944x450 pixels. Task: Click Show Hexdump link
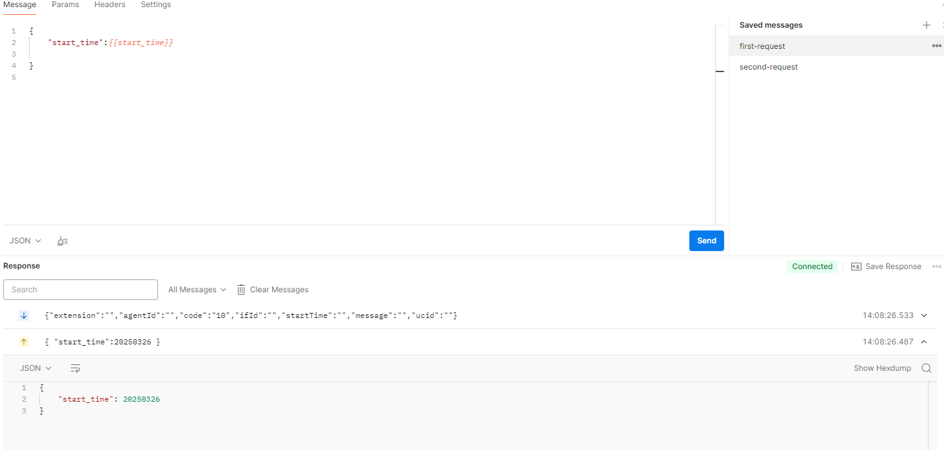(x=882, y=368)
